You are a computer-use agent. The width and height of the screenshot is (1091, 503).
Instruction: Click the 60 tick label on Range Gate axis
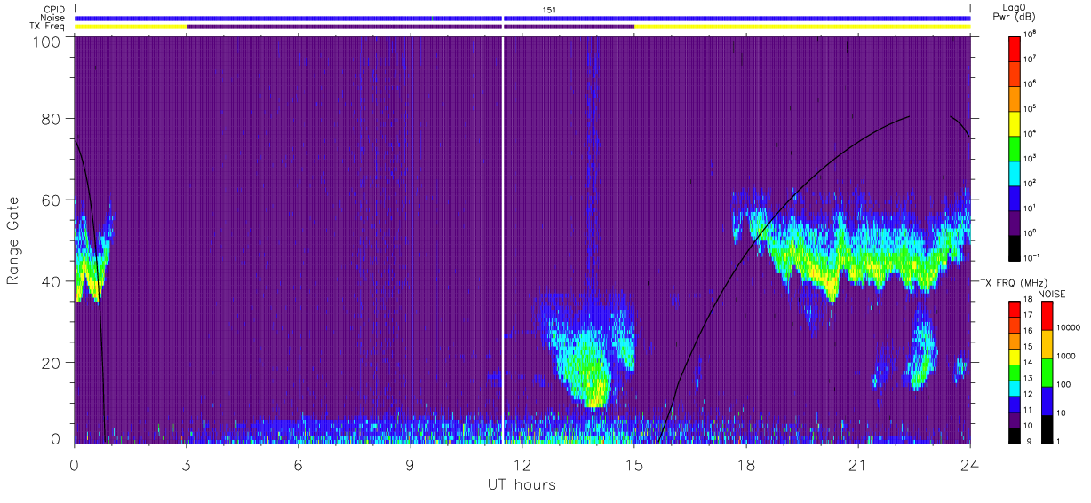pos(51,200)
